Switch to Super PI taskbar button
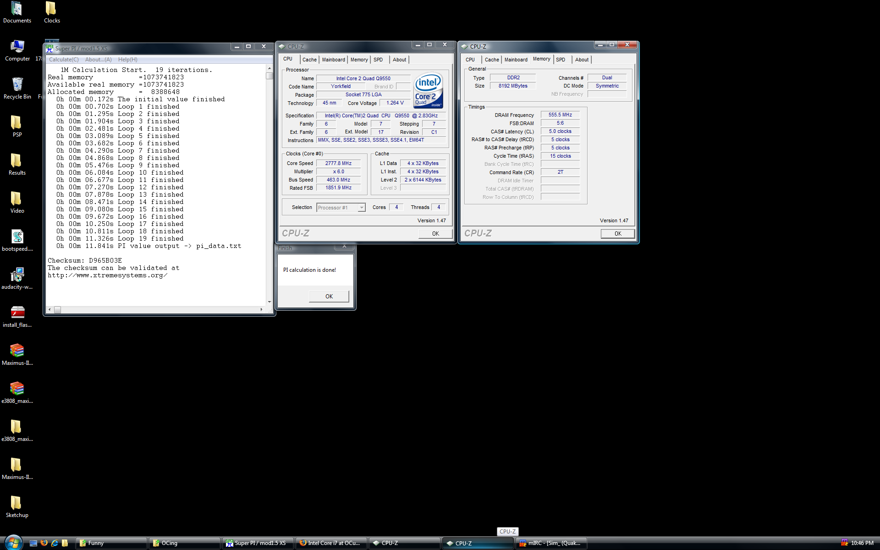 tap(258, 543)
